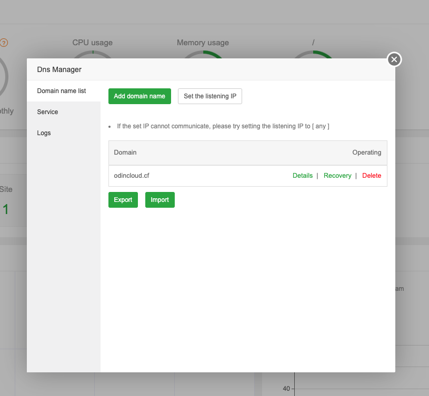Click Memory usage label in background

coord(203,43)
